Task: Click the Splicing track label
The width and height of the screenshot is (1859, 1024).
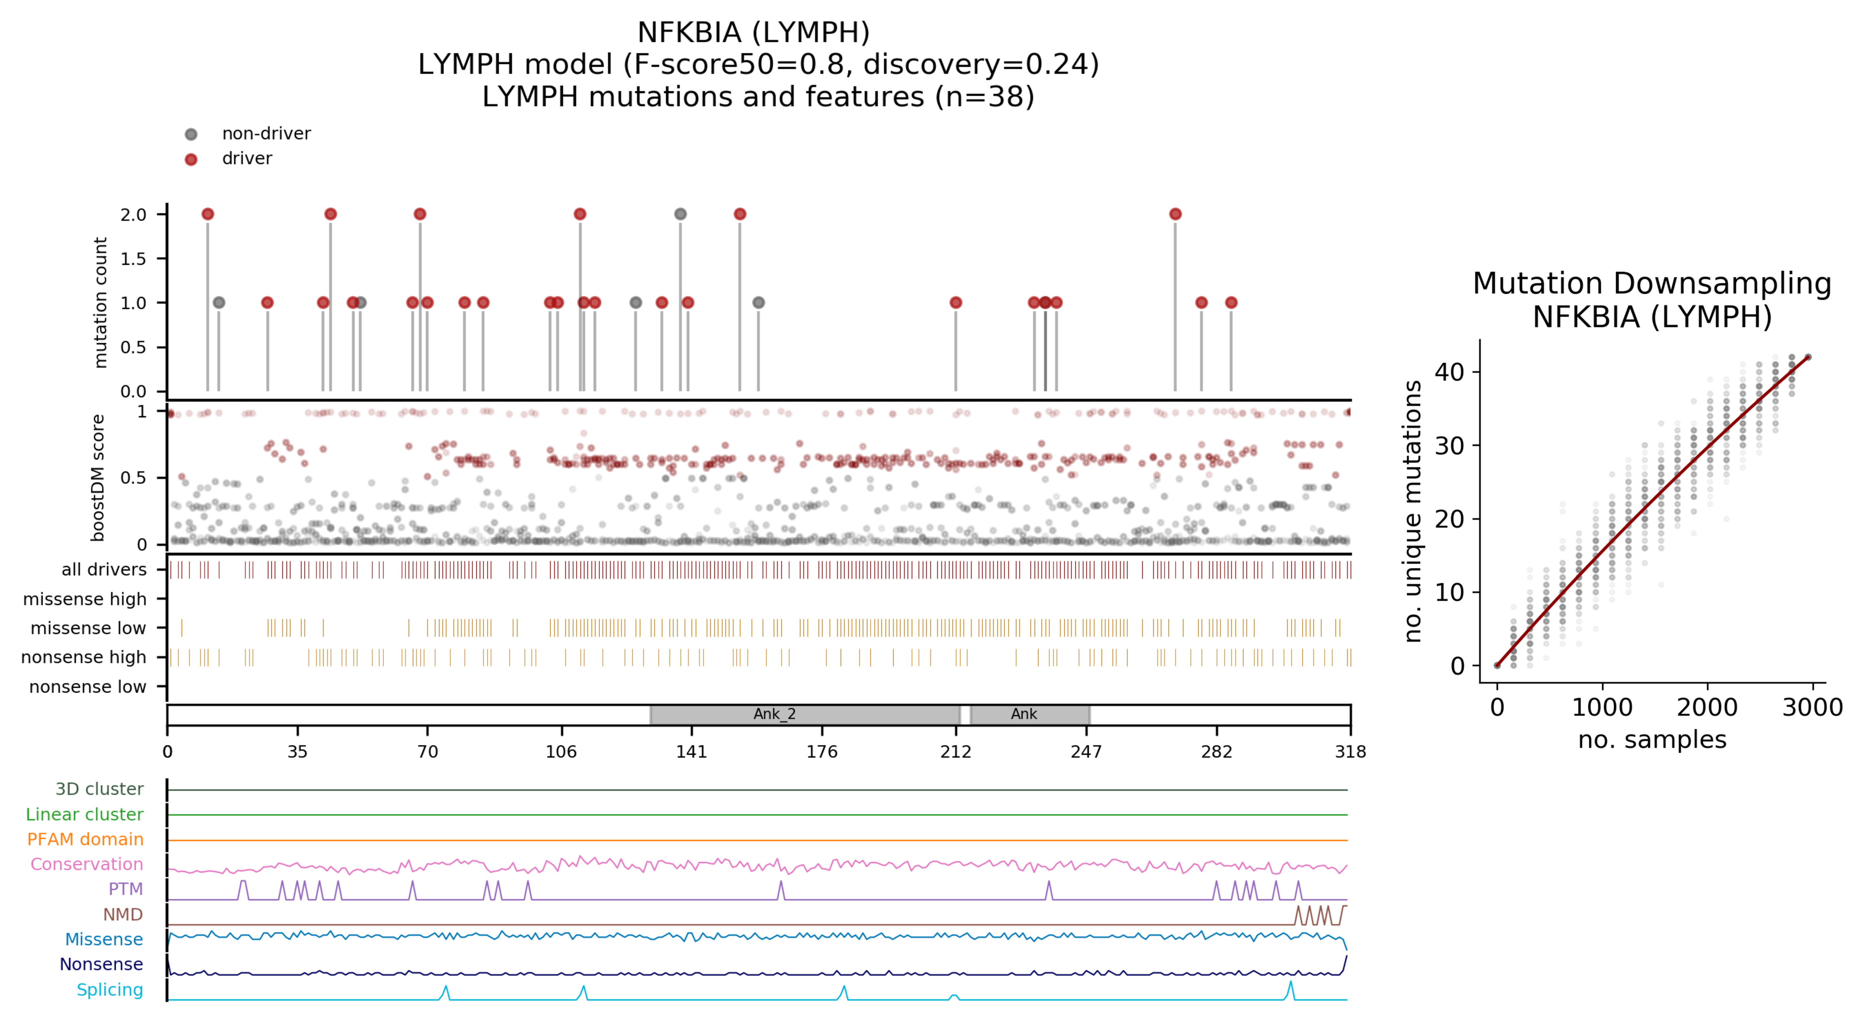Action: click(x=110, y=989)
